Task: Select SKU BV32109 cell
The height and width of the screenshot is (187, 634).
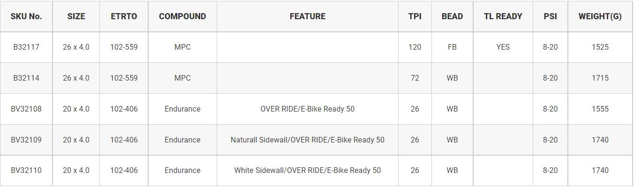Action: pyautogui.click(x=26, y=140)
